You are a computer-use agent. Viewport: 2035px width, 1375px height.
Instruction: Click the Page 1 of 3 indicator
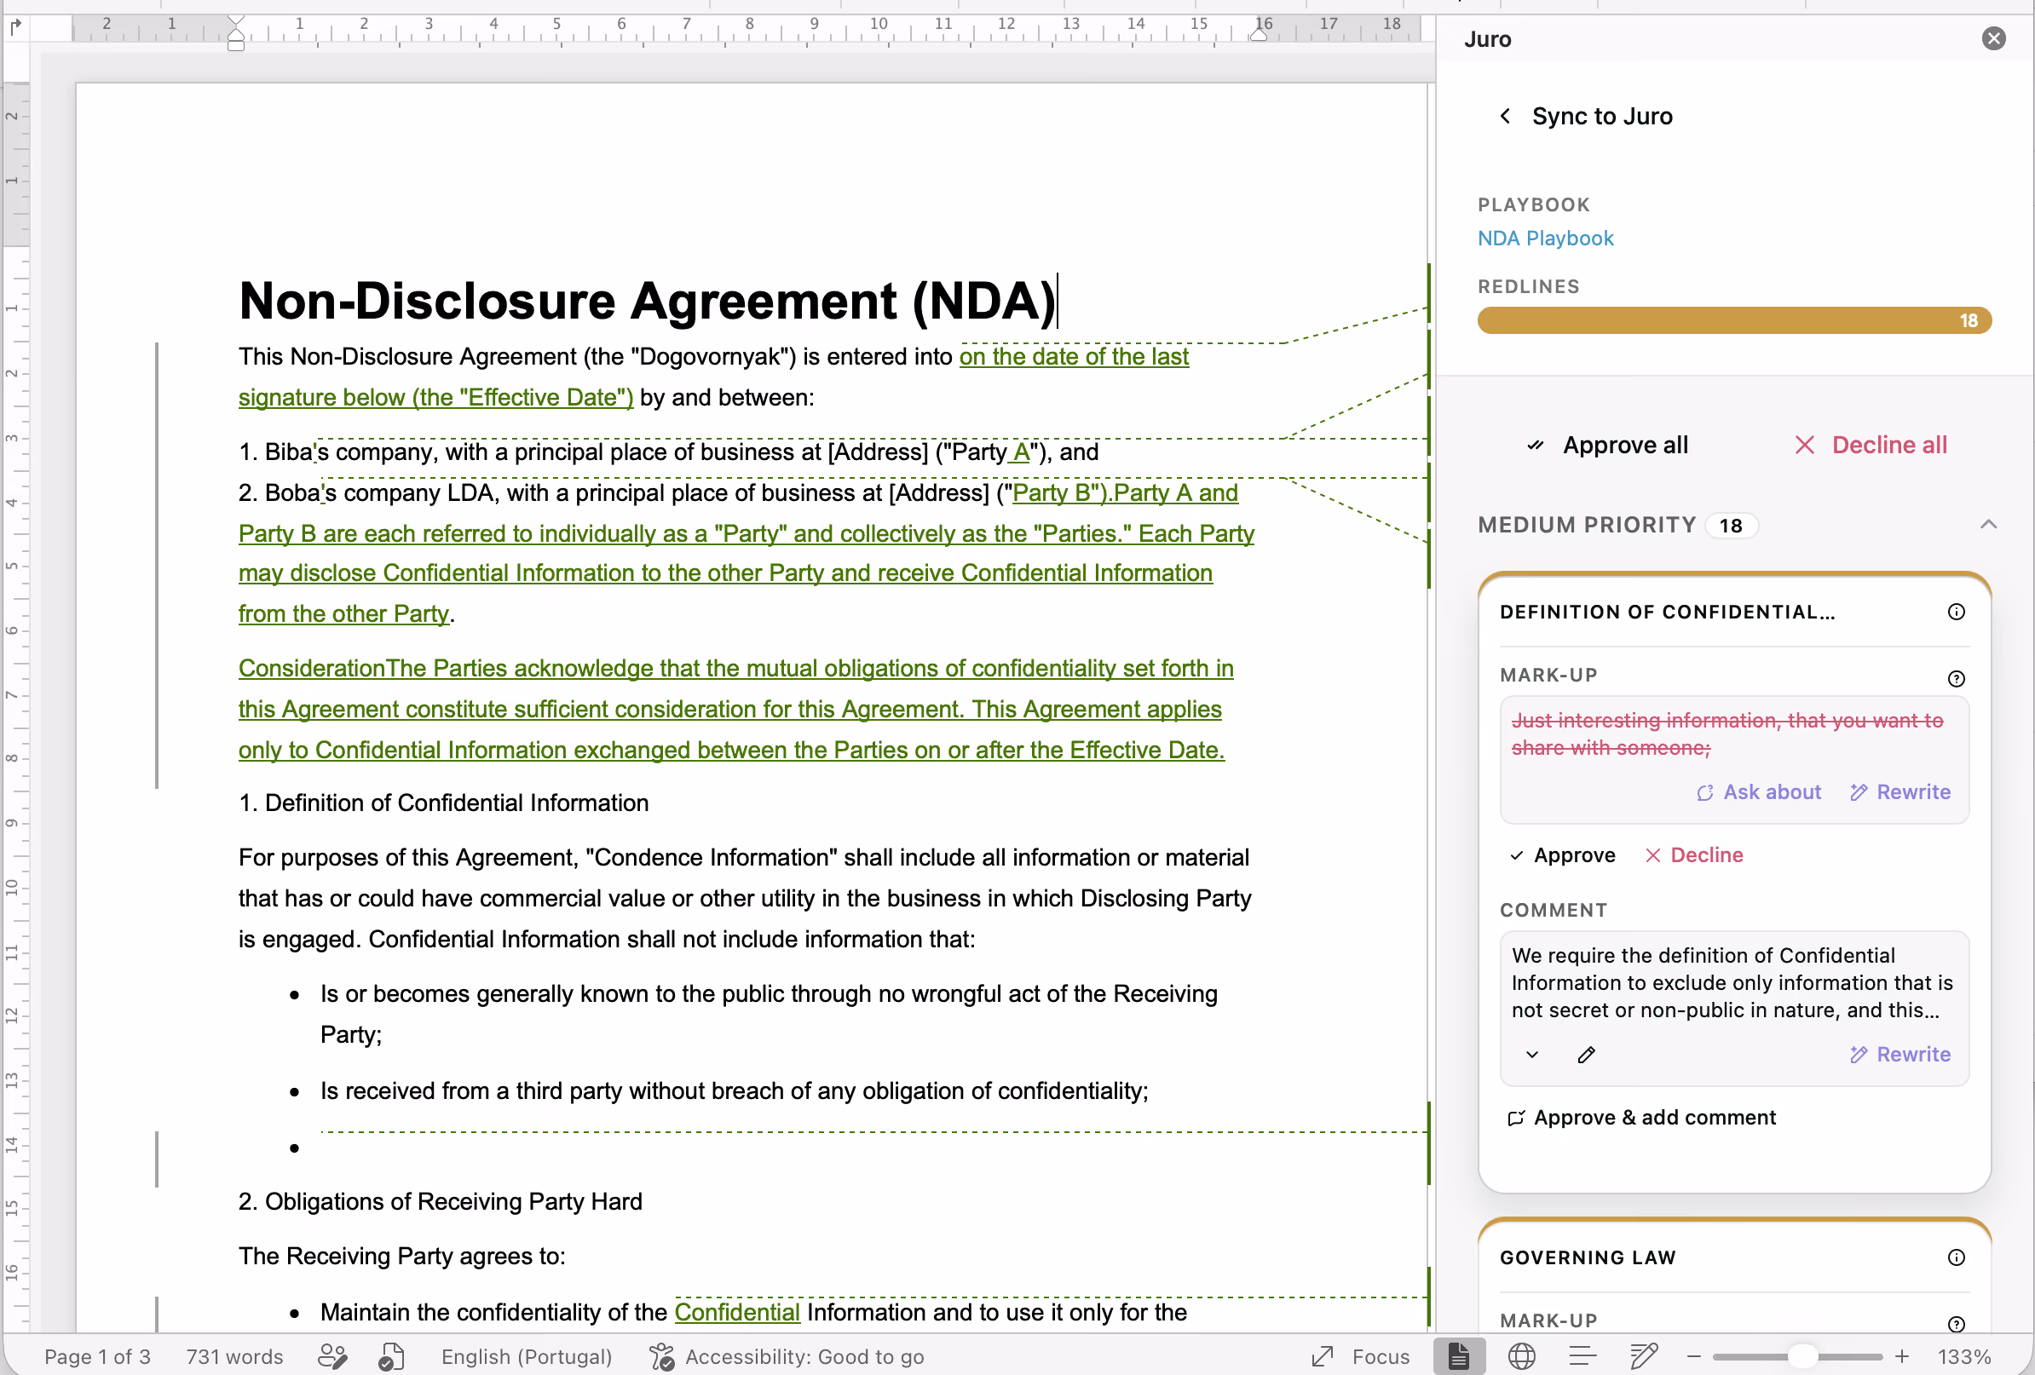97,1356
